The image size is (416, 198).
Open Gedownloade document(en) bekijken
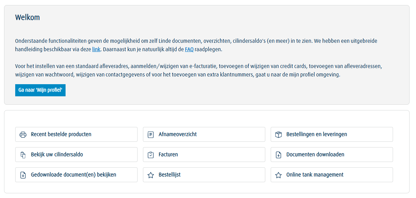click(76, 174)
